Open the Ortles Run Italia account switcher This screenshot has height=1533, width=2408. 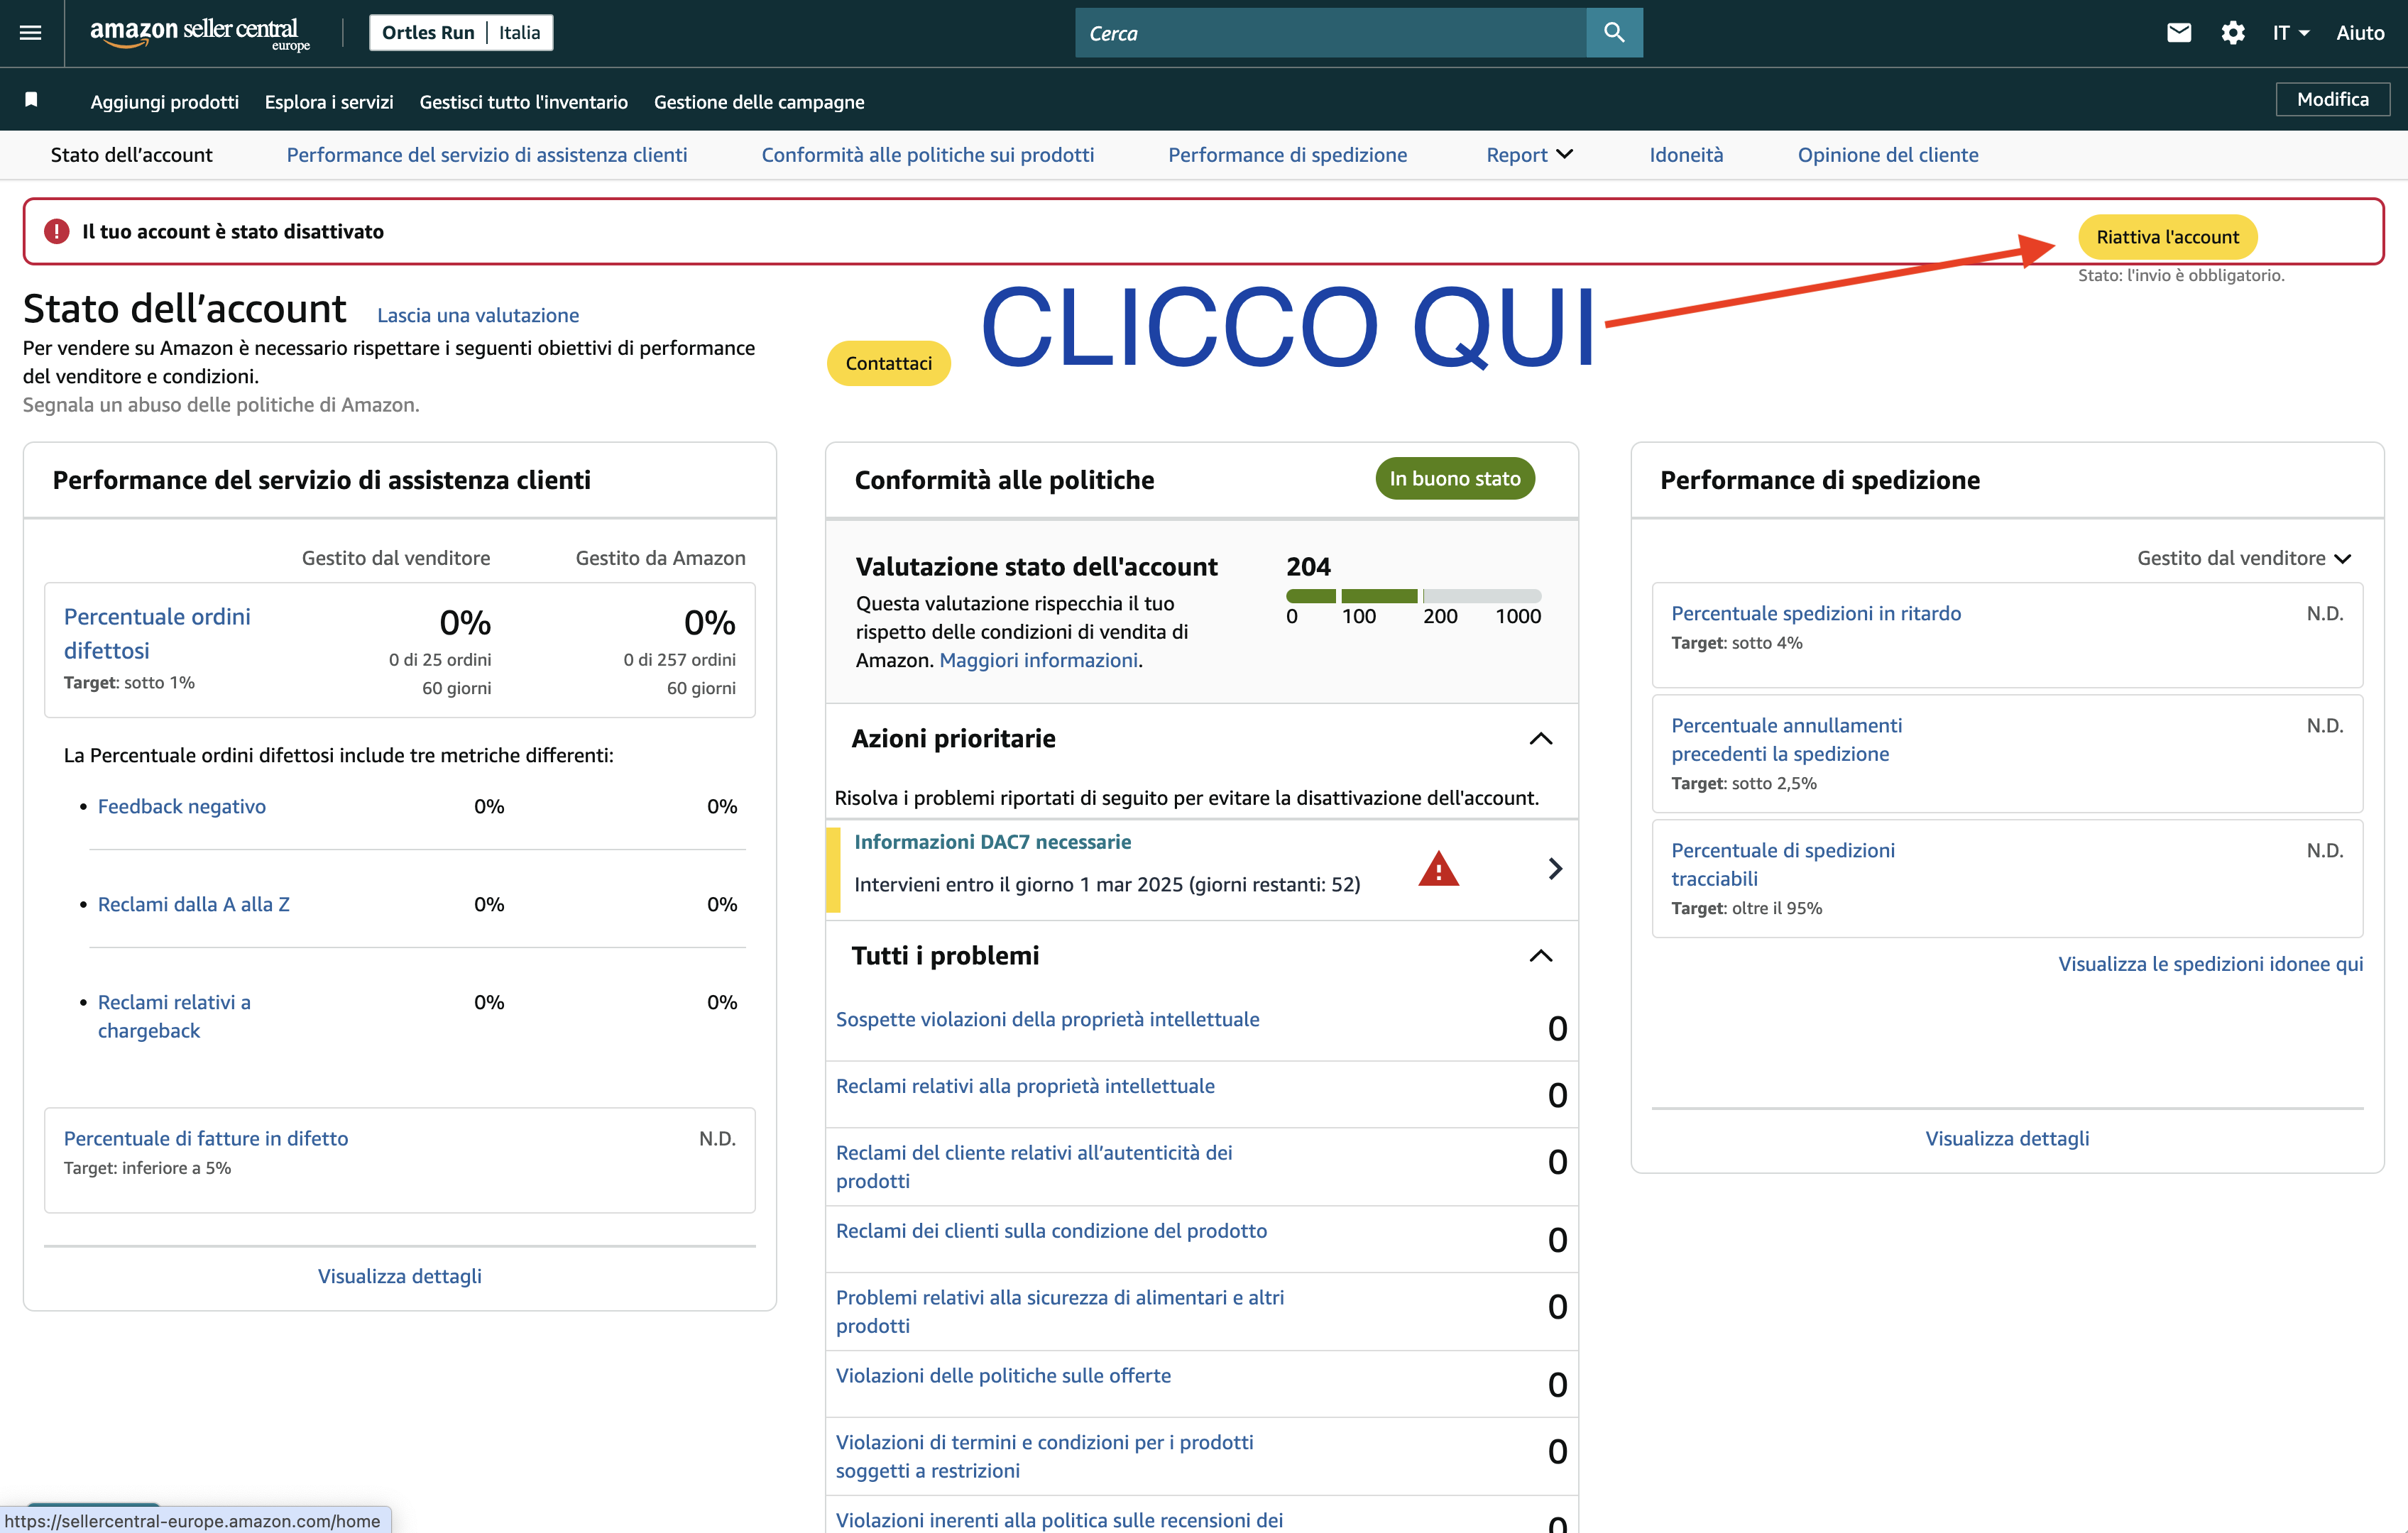pos(461,33)
